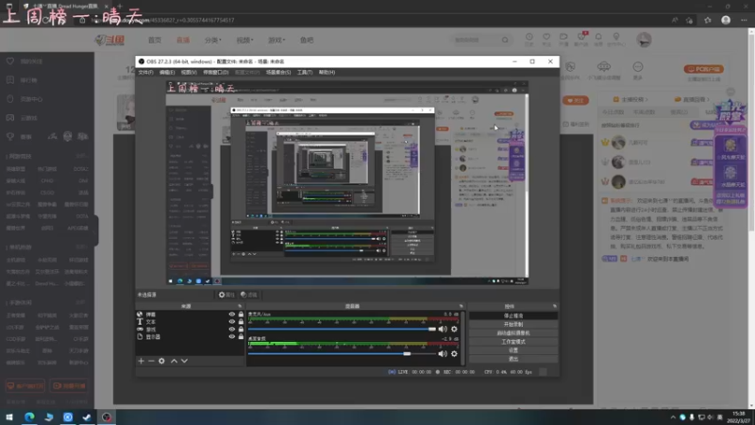The width and height of the screenshot is (755, 425).
Task: Open Microsoft Edge from the Windows taskbar
Action: (x=29, y=416)
